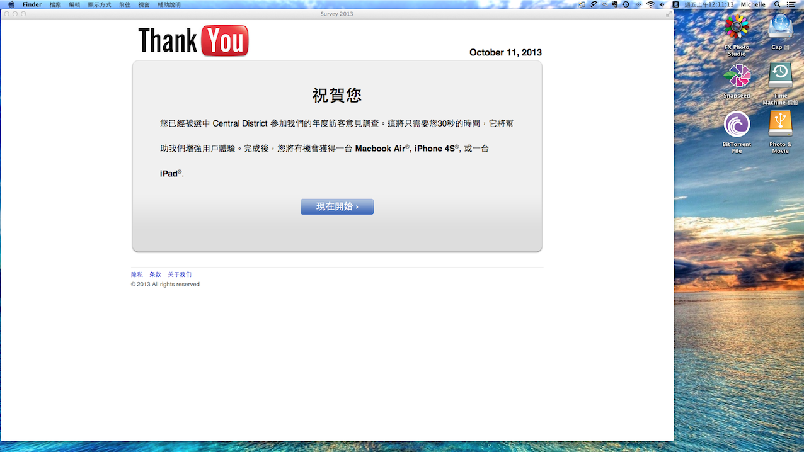804x452 pixels.
Task: Open the 編輯 menu
Action: click(74, 4)
